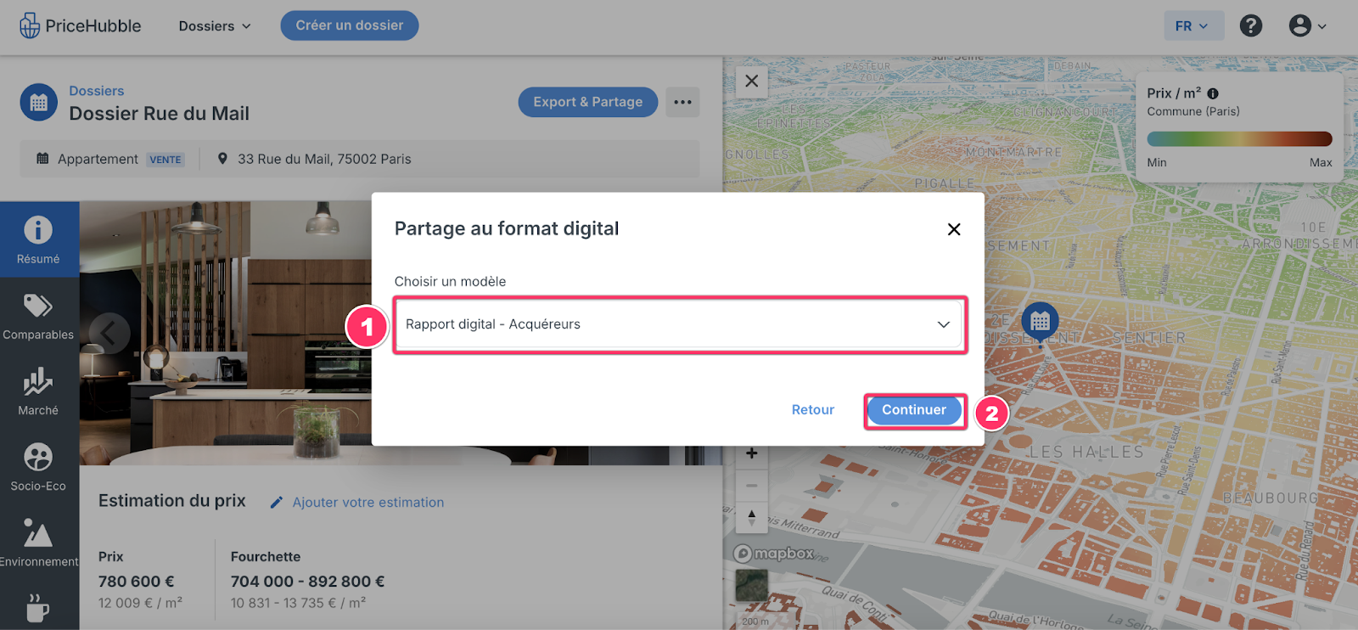Screen dimensions: 1358x630
Task: Select the Socio-Eco sidebar tab
Action: pos(39,467)
